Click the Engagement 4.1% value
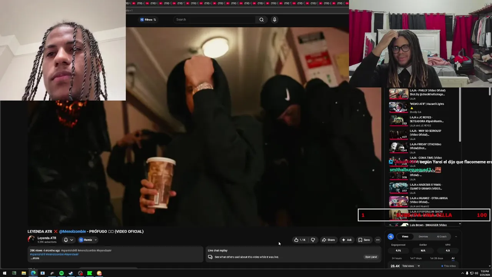Screen dimensions: 492x277 pos(398,251)
